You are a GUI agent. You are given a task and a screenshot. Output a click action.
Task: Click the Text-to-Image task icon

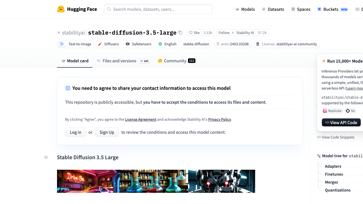pos(62,44)
